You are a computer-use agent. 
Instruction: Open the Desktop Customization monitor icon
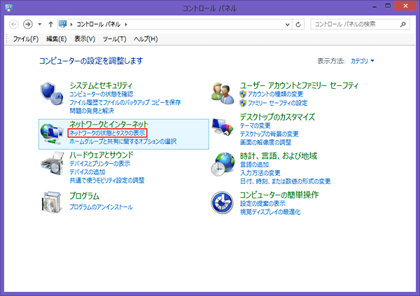click(223, 127)
